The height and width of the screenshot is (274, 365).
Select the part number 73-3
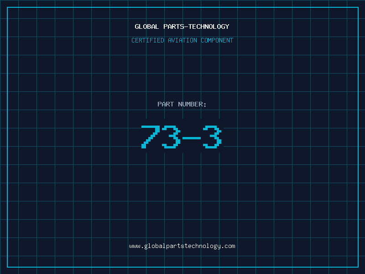pyautogui.click(x=181, y=137)
